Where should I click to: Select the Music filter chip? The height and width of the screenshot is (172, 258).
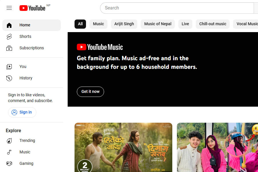point(98,24)
